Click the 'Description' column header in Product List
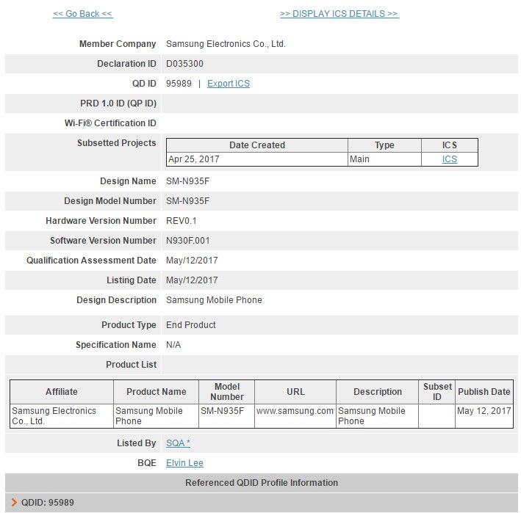This screenshot has height=513, width=521. point(378,392)
